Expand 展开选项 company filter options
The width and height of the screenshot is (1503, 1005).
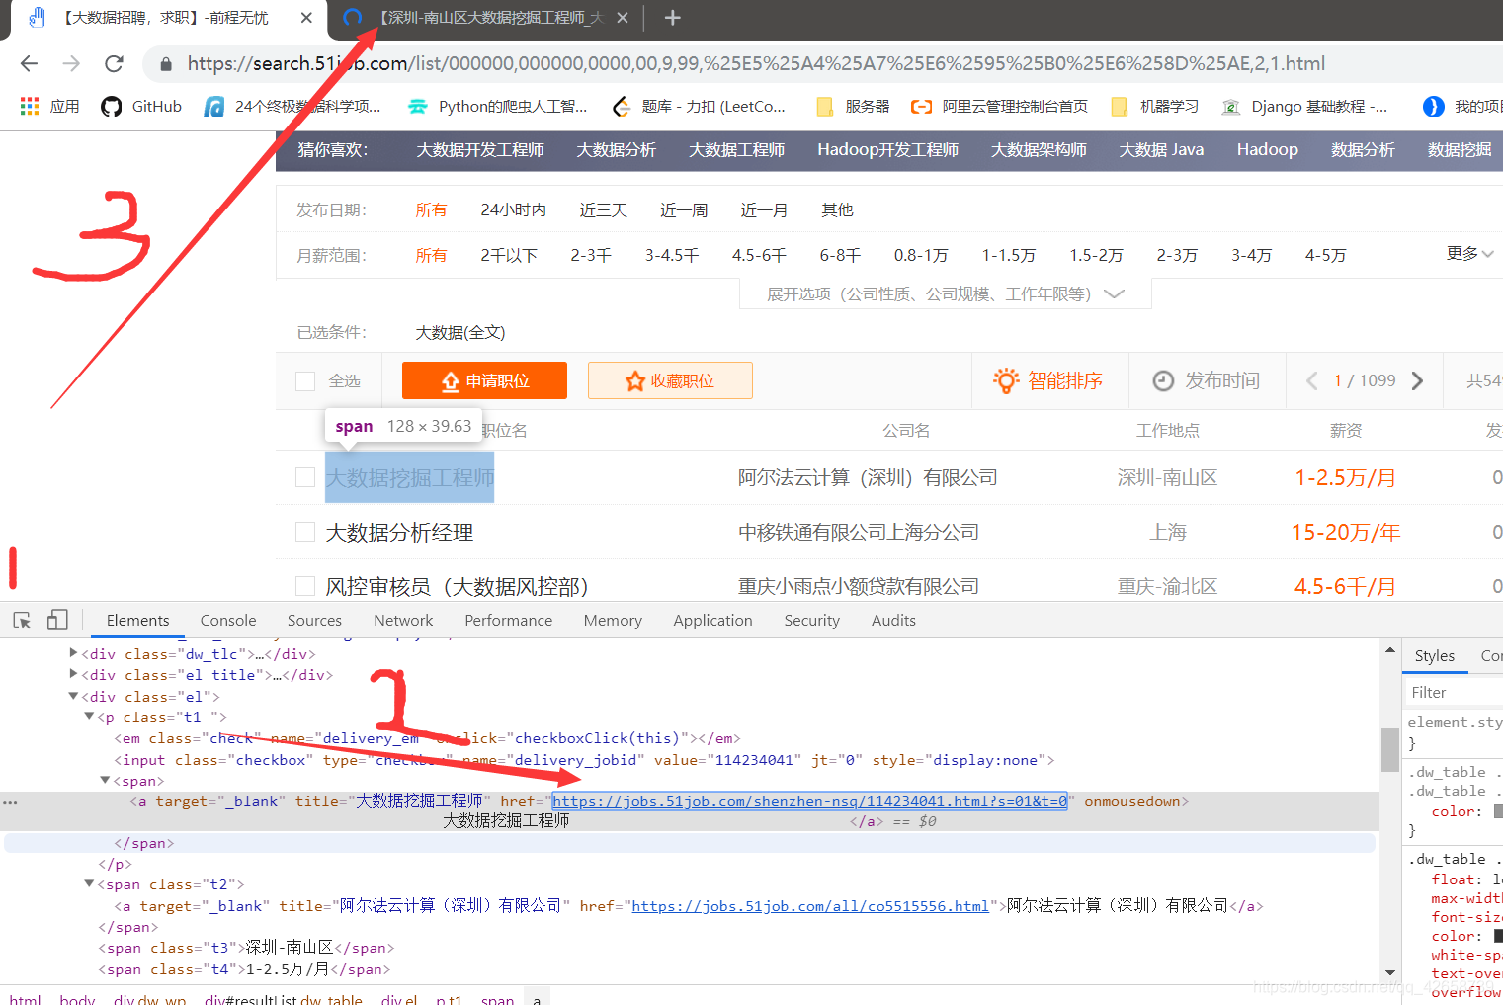946,293
